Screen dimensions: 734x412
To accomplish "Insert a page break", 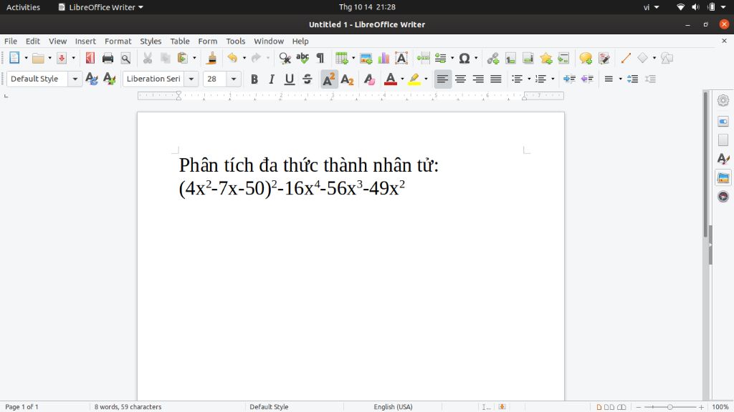I will (423, 58).
